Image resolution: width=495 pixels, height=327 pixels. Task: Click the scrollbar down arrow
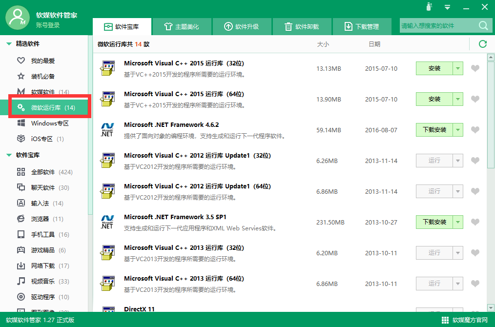click(x=491, y=307)
